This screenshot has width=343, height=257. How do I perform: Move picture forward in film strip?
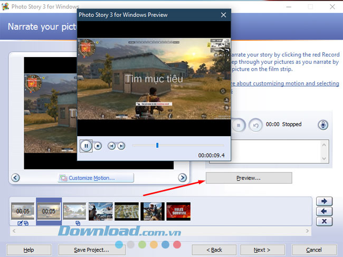[x=323, y=201]
